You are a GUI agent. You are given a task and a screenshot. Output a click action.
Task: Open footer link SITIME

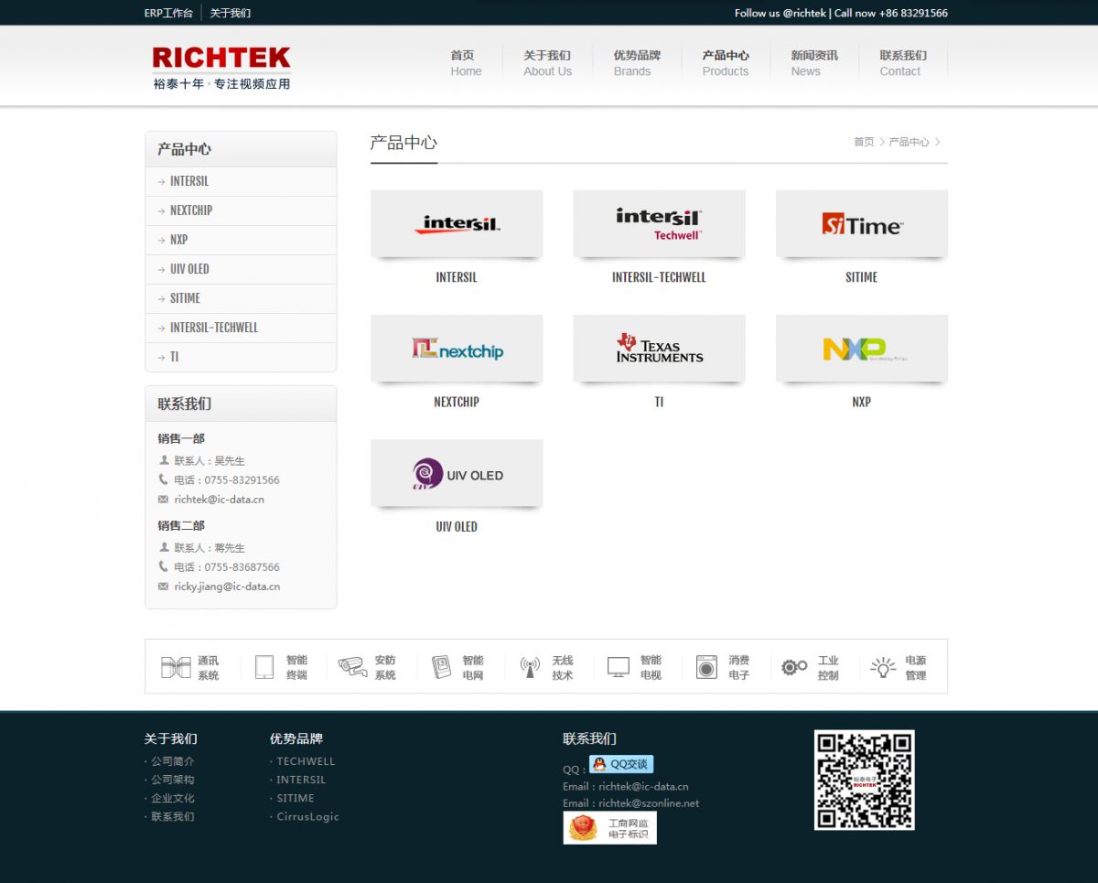click(296, 798)
